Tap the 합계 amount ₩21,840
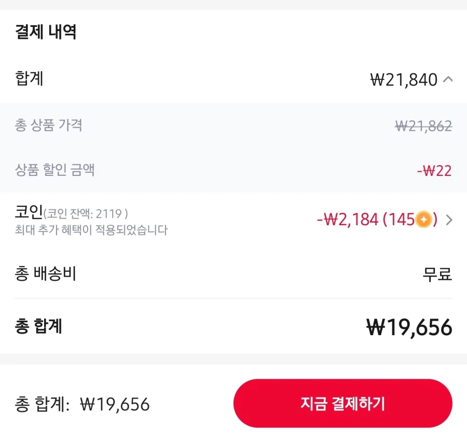This screenshot has width=467, height=440. tap(404, 80)
